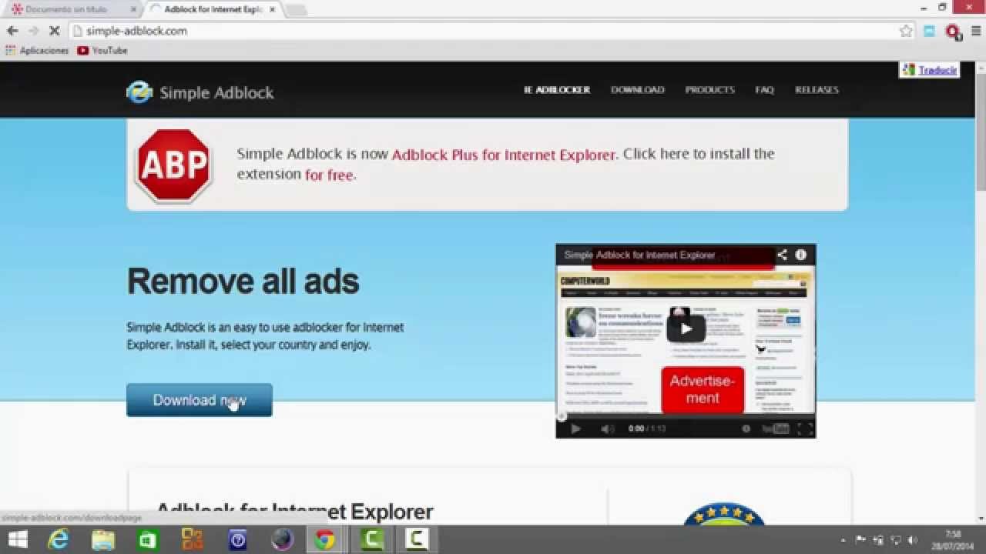Play the video using the center play button

click(686, 329)
